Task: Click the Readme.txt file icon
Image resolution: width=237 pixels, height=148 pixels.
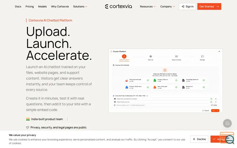Action: point(183,87)
